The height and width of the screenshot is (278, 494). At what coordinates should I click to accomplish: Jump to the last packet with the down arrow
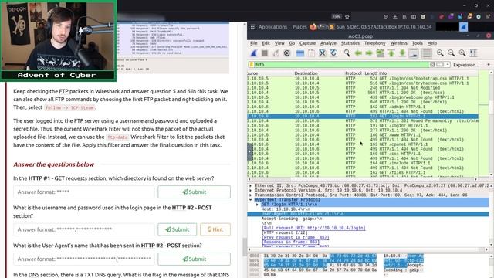tap(402, 53)
